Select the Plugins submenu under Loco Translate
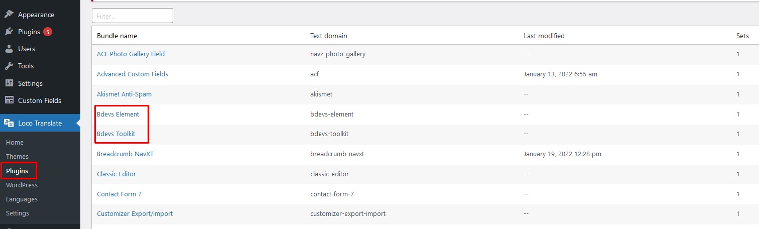The image size is (759, 229). click(x=17, y=171)
